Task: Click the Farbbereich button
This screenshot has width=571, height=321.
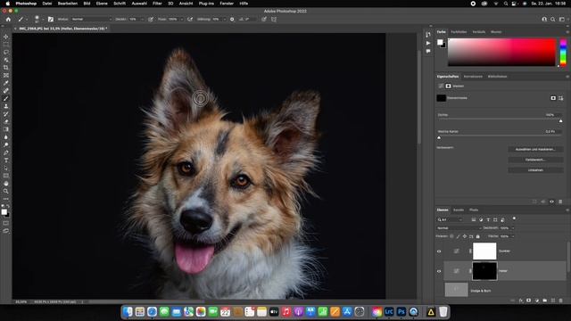Action: 535,160
